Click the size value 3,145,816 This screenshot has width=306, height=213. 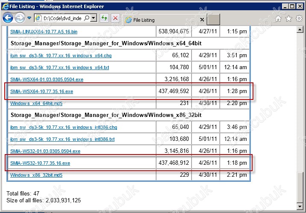point(177,151)
